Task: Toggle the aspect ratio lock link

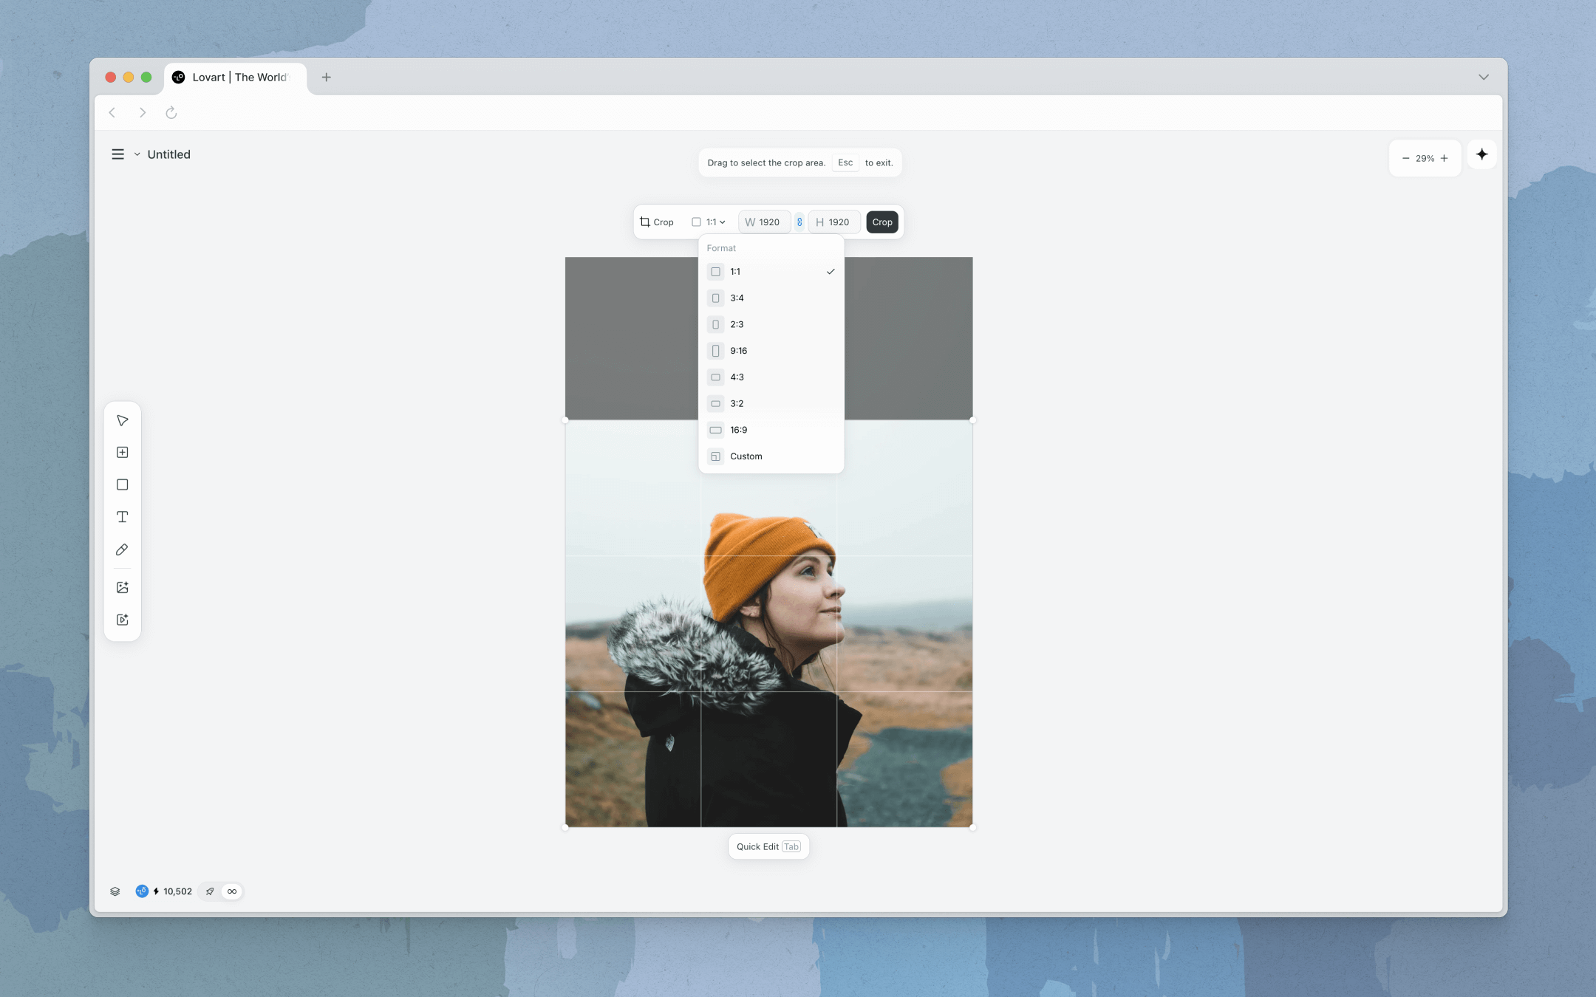Action: point(799,222)
